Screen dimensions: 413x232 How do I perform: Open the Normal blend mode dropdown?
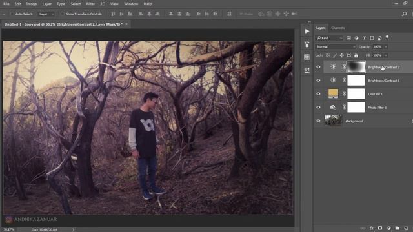[336, 47]
